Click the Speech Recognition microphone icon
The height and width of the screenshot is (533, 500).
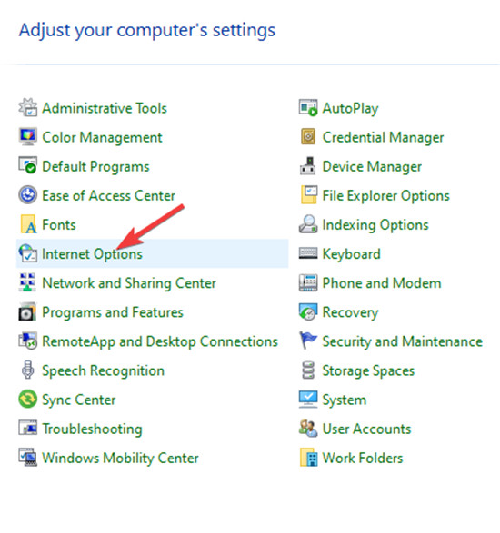pos(28,370)
